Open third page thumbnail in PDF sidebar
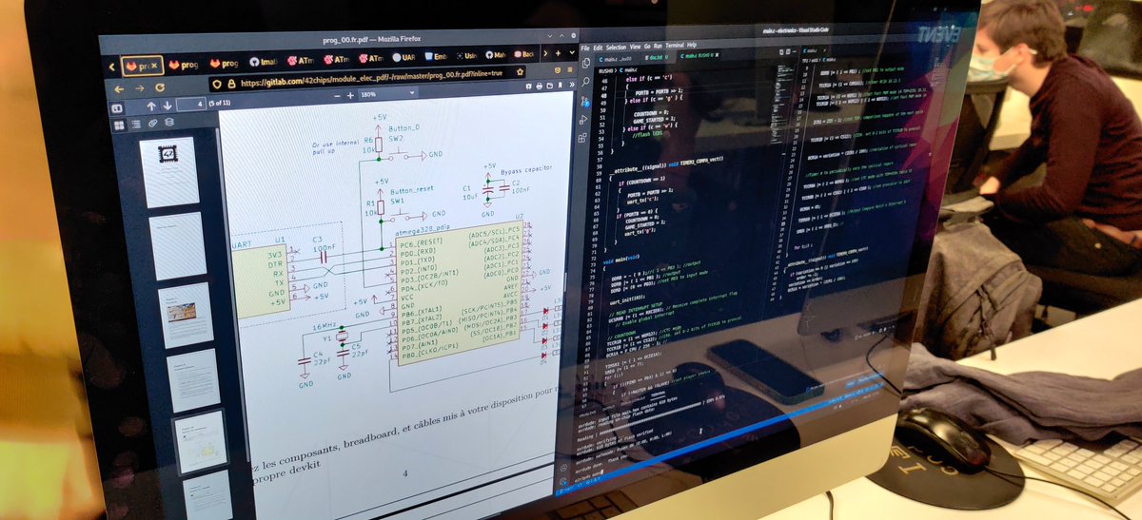The height and width of the screenshot is (520, 1142). 187,315
